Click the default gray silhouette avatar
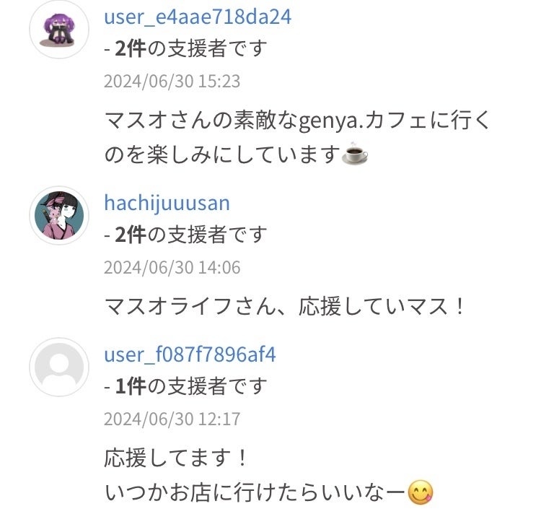 tap(59, 367)
